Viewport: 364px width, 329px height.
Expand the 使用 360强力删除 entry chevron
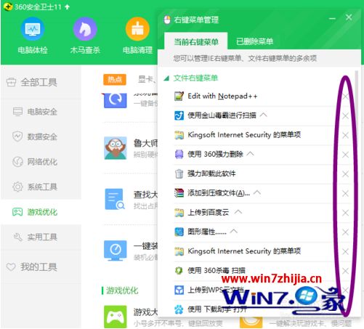[251, 153]
